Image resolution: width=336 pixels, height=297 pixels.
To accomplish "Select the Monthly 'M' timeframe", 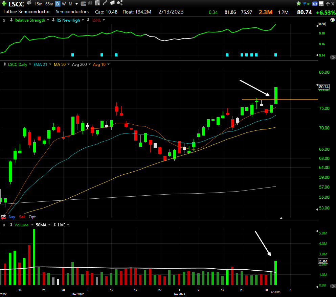I will (70, 4).
